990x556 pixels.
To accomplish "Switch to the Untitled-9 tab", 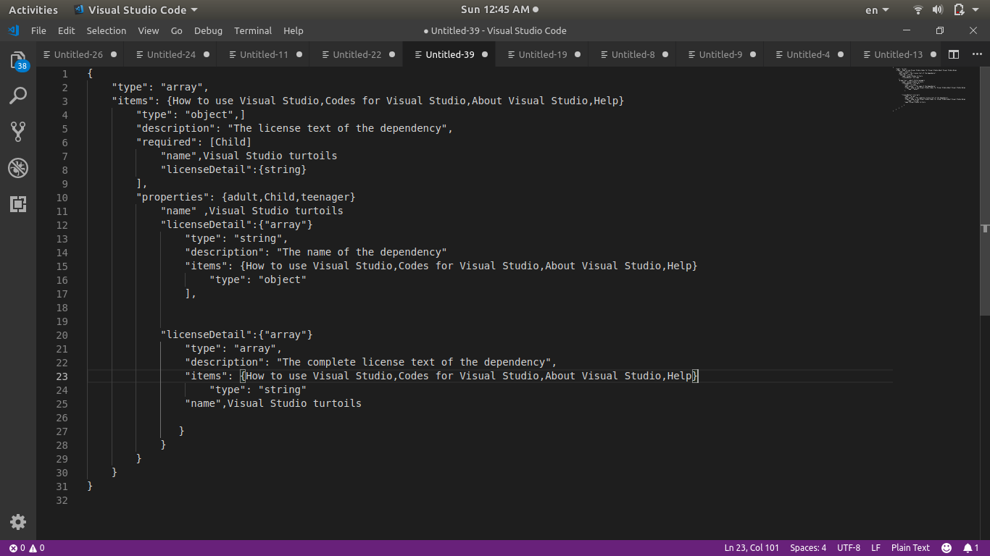I will point(720,54).
